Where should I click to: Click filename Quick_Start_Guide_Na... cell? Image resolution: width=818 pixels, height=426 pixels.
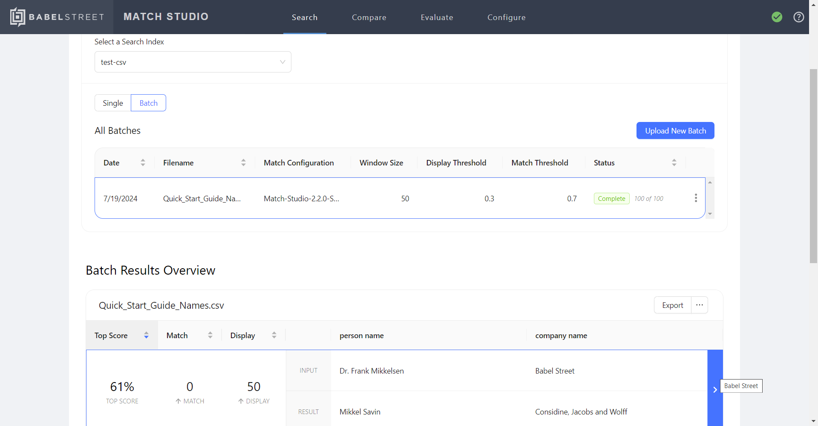pyautogui.click(x=202, y=198)
